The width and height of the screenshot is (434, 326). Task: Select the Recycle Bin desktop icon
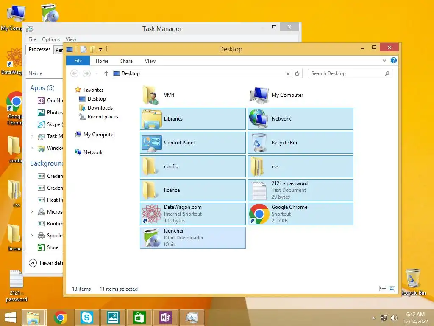413,282
